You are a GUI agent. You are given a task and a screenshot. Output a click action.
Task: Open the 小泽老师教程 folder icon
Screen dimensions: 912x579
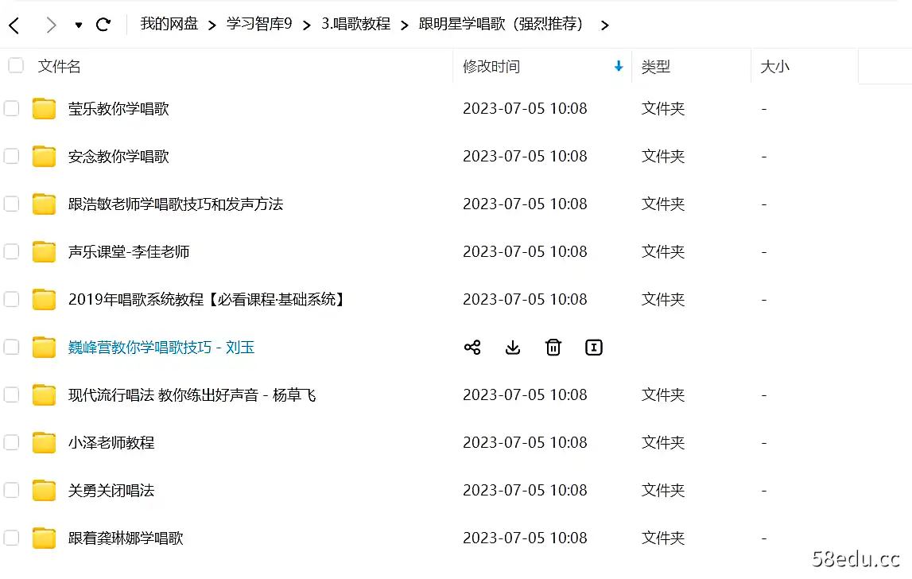click(x=44, y=442)
